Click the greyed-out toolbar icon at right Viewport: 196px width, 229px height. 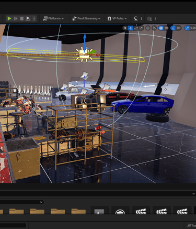click(x=149, y=18)
